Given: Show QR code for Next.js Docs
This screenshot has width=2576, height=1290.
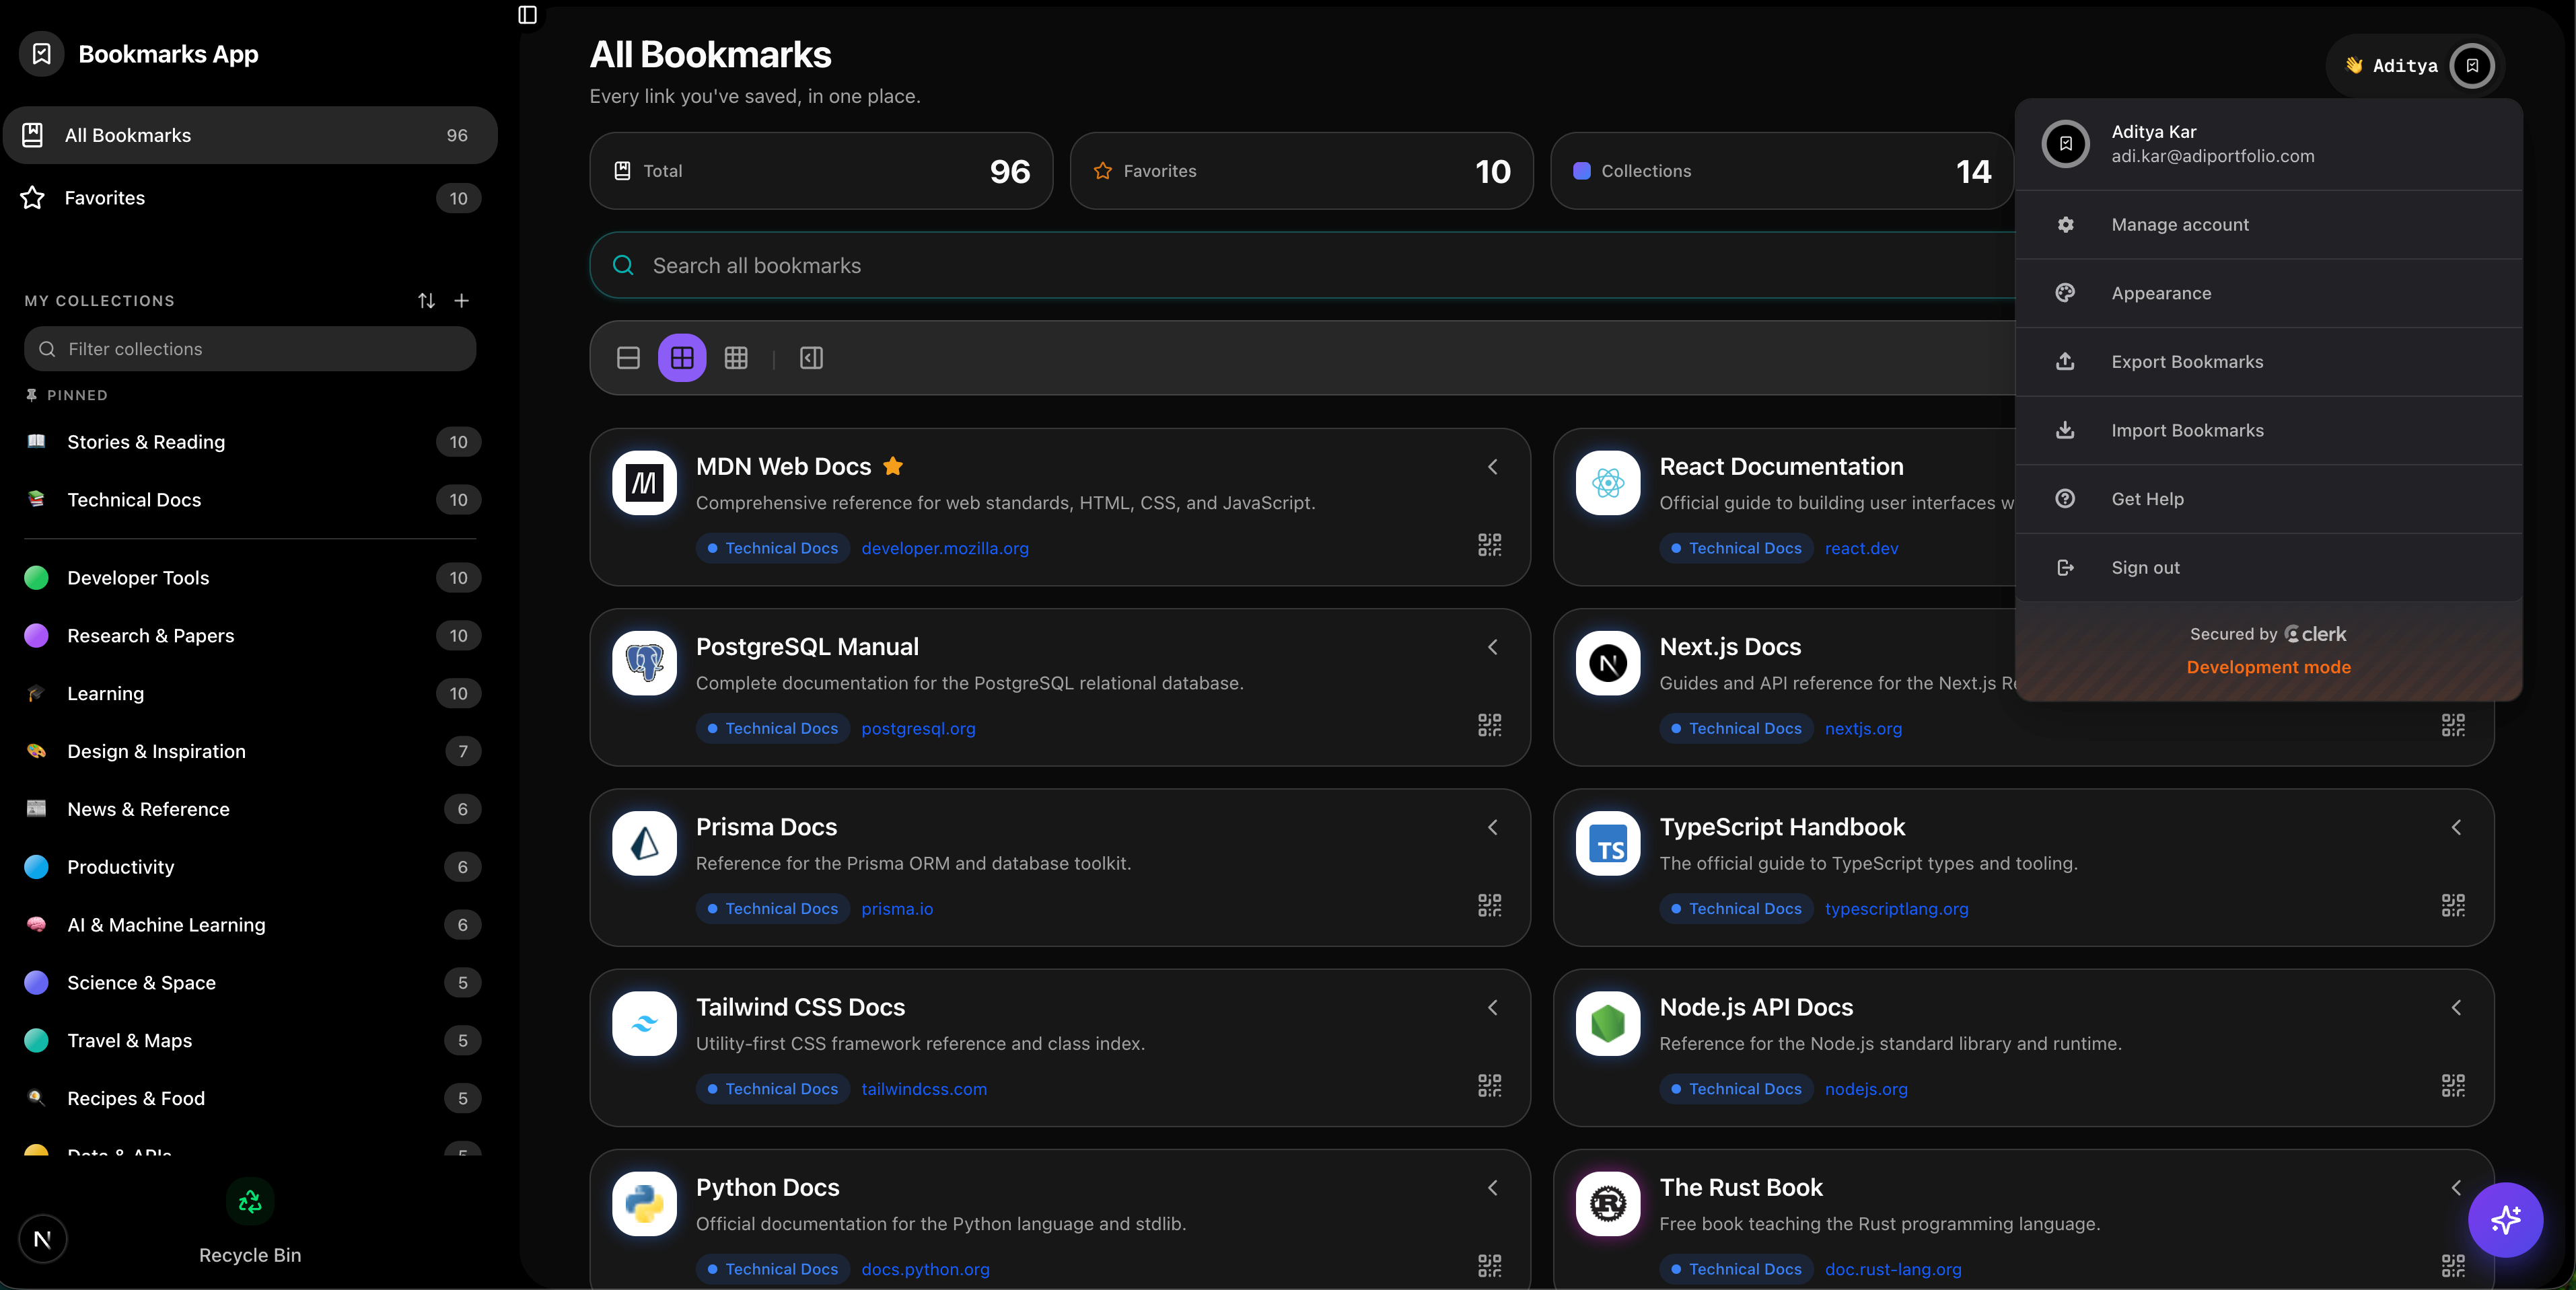Looking at the screenshot, I should tap(2453, 724).
